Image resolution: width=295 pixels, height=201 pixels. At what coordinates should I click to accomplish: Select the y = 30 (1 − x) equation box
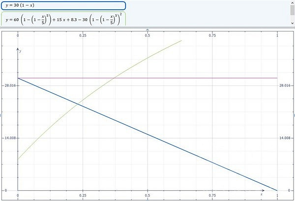coord(63,5)
